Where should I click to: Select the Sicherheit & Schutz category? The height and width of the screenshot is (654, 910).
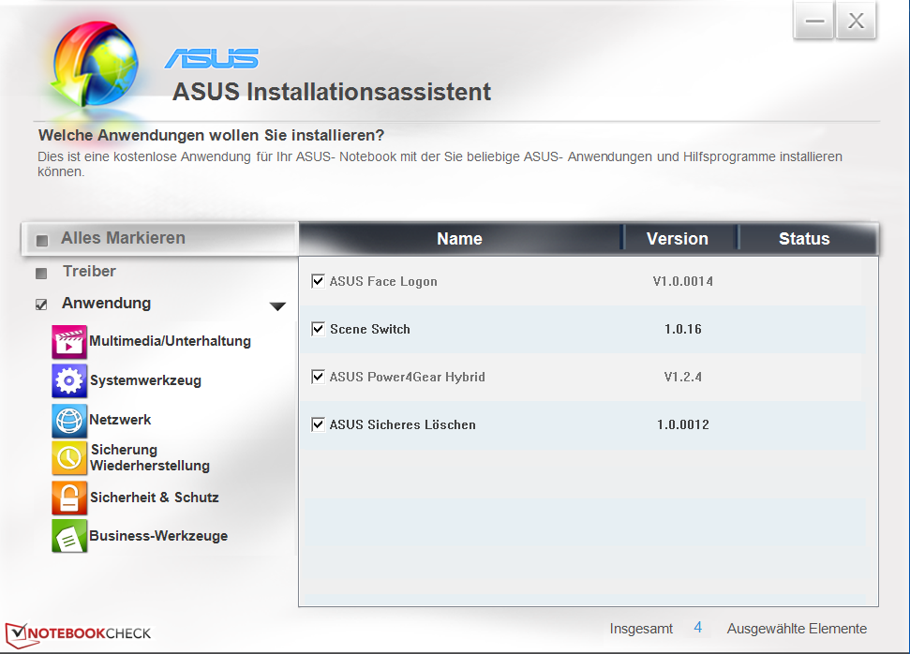pyautogui.click(x=155, y=498)
